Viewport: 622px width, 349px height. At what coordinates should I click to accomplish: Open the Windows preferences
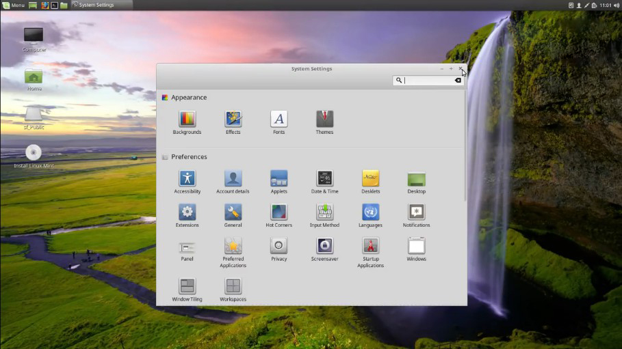coord(416,249)
